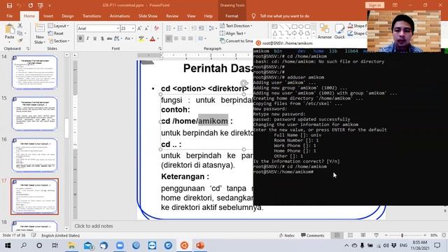Screen dimensions: 448x252
Task: Toggle text Shadow formatting
Action: pyautogui.click(x=102, y=38)
